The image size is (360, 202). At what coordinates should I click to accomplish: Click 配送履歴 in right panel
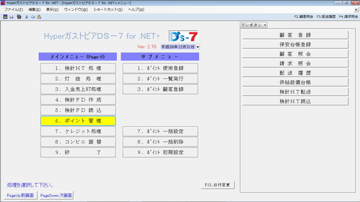[295, 73]
